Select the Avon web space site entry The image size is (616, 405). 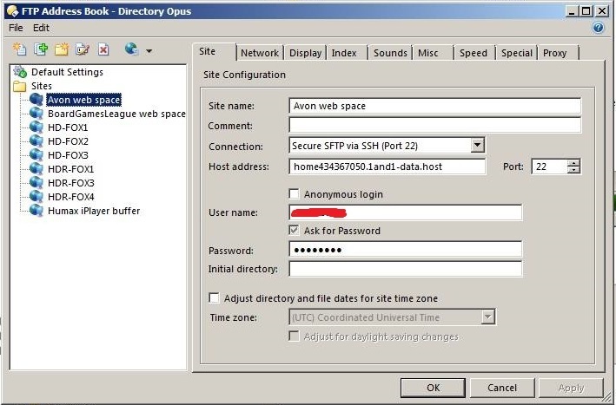tap(83, 100)
